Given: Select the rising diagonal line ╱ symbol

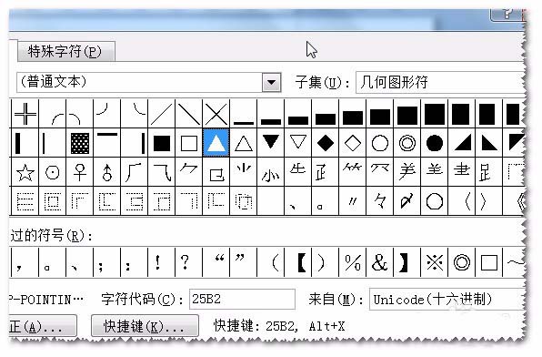Looking at the screenshot, I should click(x=162, y=114).
